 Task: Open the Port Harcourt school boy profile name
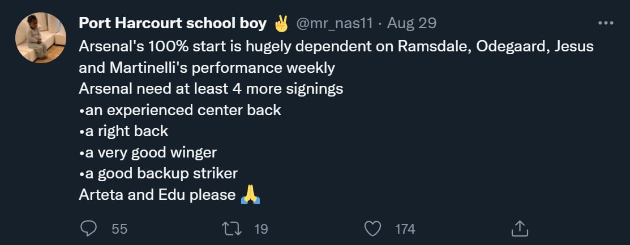pos(173,24)
